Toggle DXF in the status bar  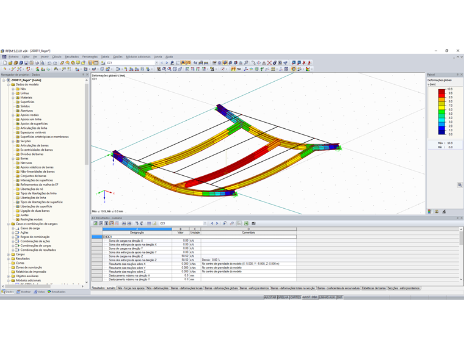tap(339, 297)
